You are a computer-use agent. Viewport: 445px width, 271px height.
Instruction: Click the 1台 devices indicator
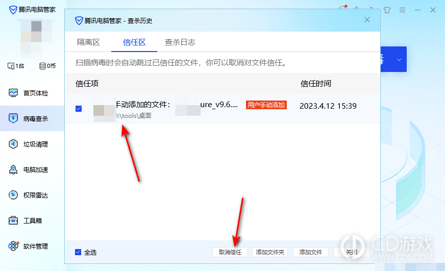pos(16,66)
